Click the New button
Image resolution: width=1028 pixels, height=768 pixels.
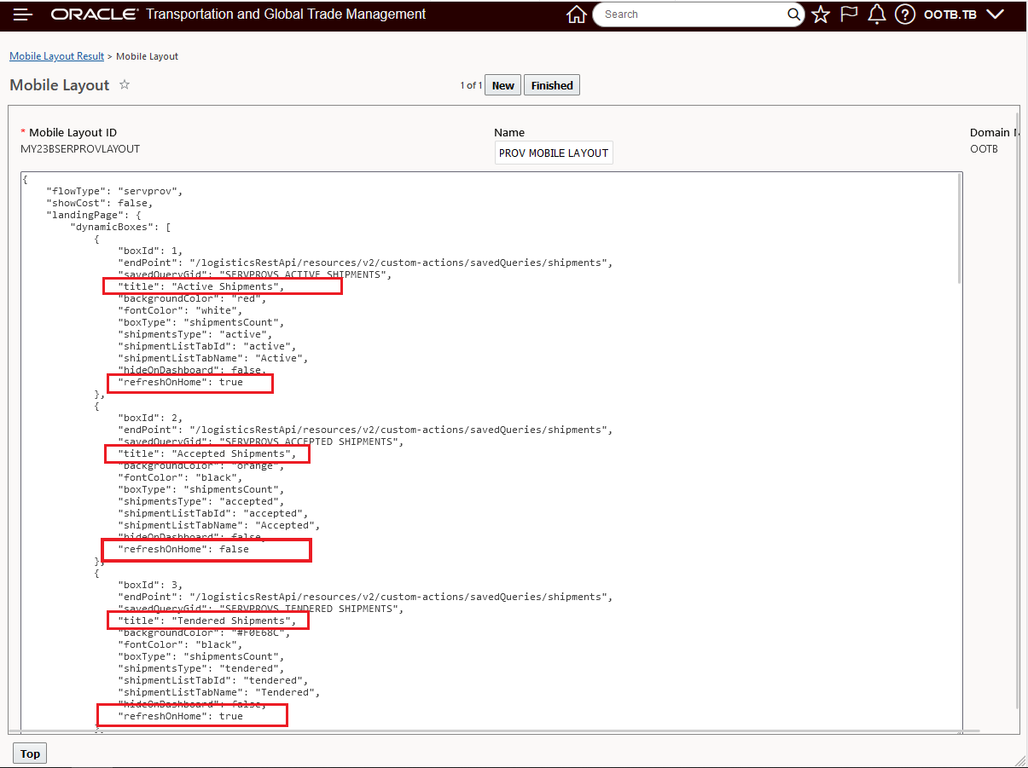pos(503,85)
